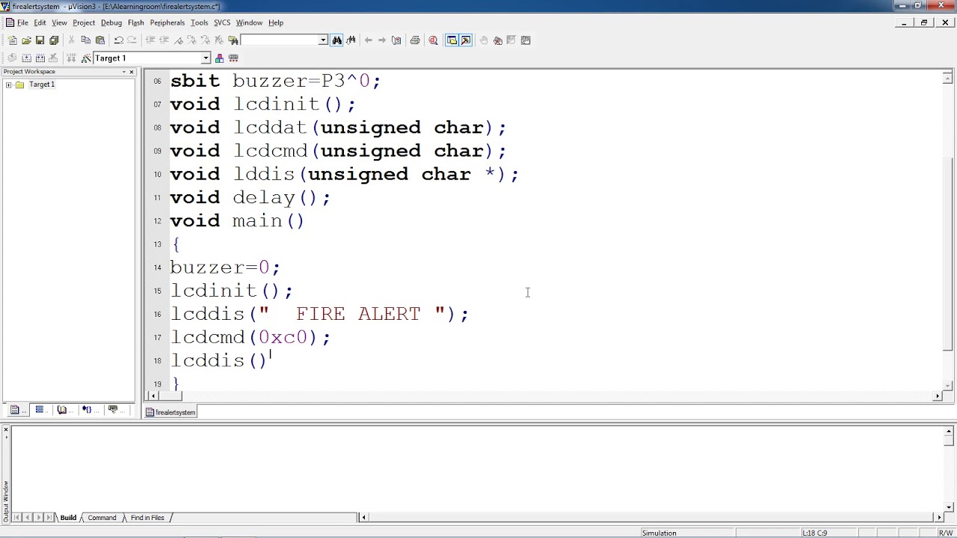The height and width of the screenshot is (538, 957).
Task: Click the Simulation status bar entry
Action: (659, 533)
